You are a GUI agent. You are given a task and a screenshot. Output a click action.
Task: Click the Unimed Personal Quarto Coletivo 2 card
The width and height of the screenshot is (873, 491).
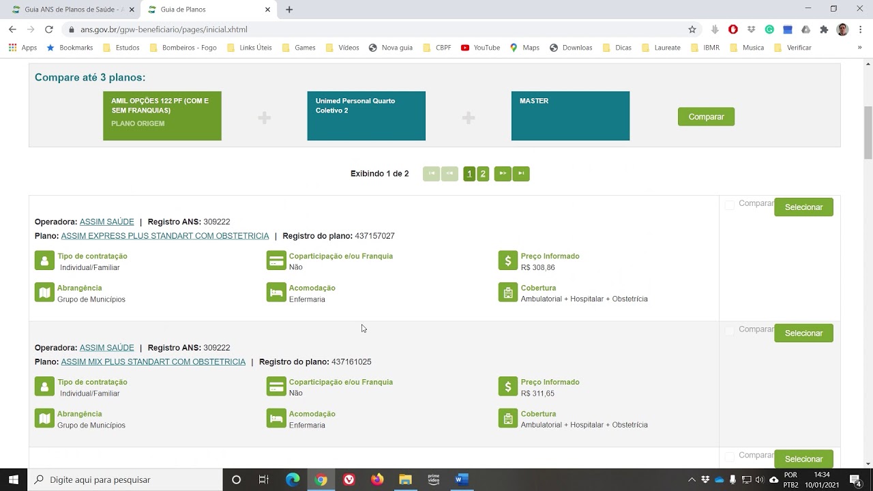click(366, 116)
